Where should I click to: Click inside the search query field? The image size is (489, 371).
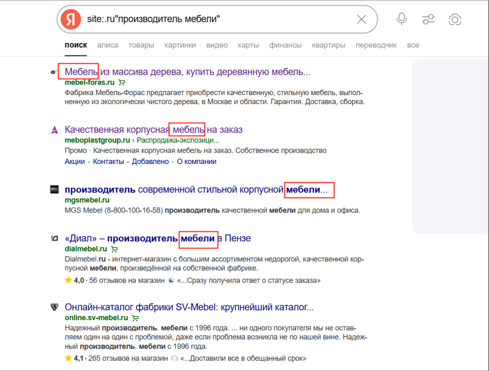coord(218,19)
